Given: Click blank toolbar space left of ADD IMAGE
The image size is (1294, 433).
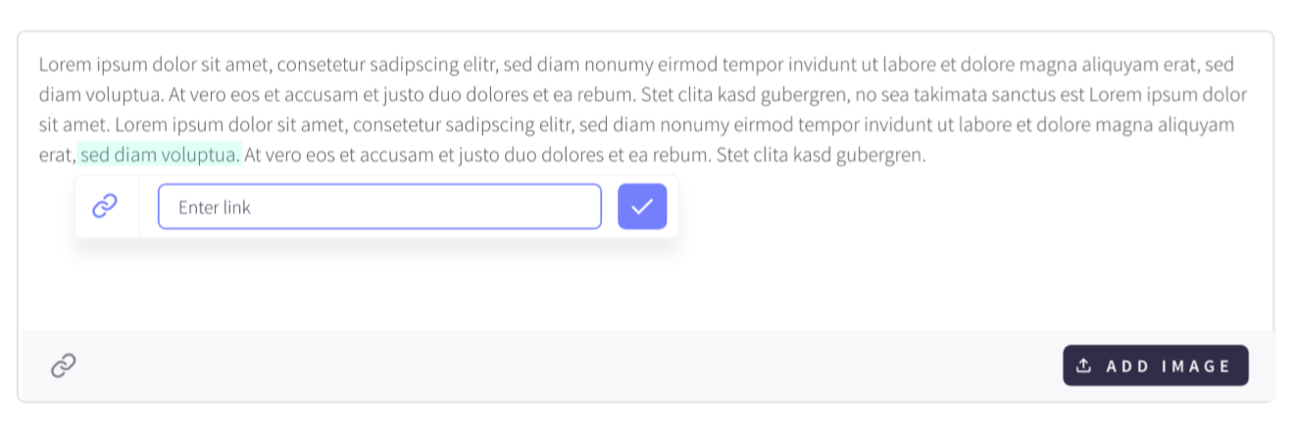Looking at the screenshot, I should (x=569, y=365).
